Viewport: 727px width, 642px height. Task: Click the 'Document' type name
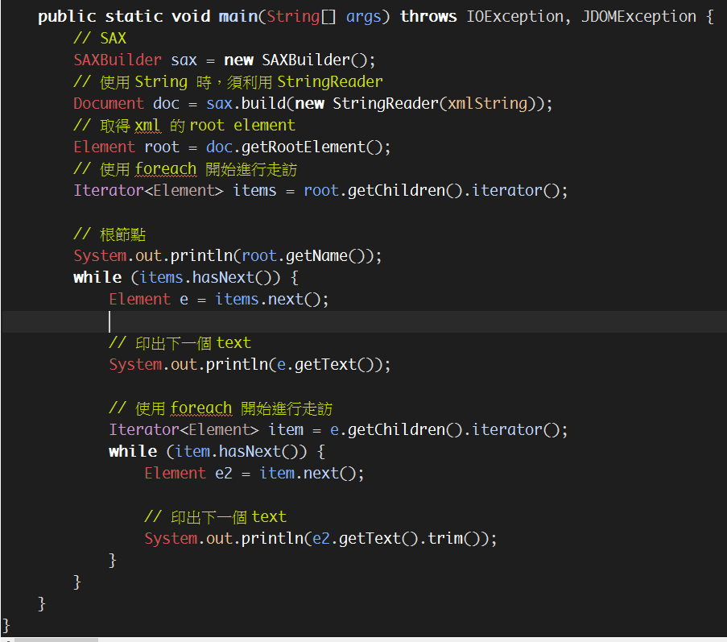[109, 103]
